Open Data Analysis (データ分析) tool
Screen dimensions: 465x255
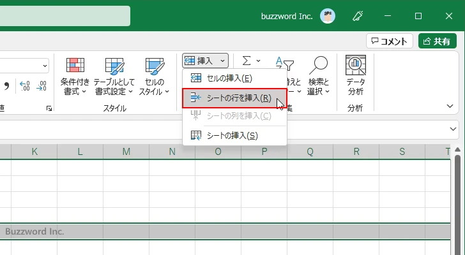356,76
